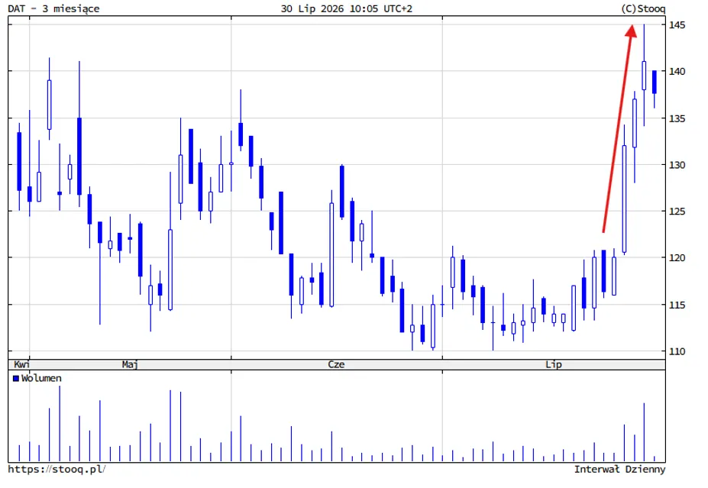Click the blue Wolumen legend square
This screenshot has height=488, width=708.
16,378
